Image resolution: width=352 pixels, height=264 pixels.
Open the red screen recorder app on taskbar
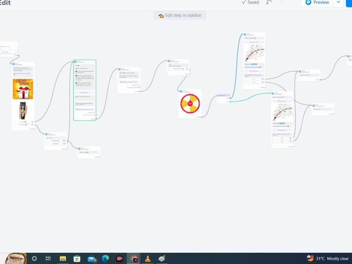tap(119, 258)
